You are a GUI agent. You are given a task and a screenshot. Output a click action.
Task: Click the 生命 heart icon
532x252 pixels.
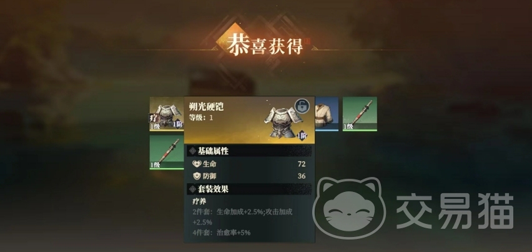click(197, 164)
